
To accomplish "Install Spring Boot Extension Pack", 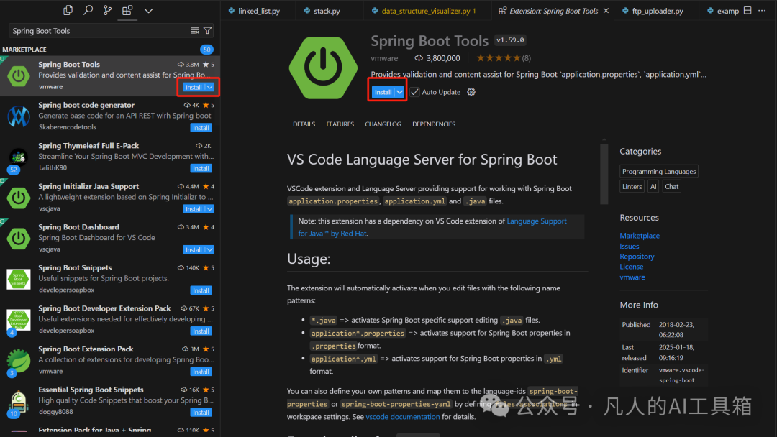I will click(x=201, y=372).
